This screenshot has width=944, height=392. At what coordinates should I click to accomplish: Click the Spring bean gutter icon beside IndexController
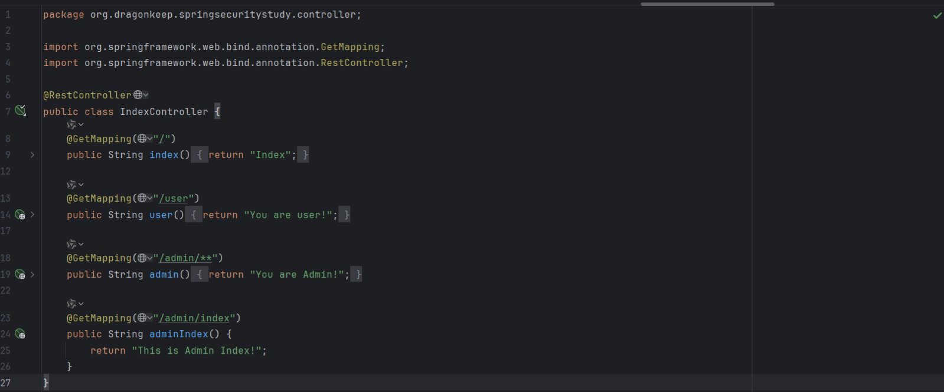[x=21, y=111]
